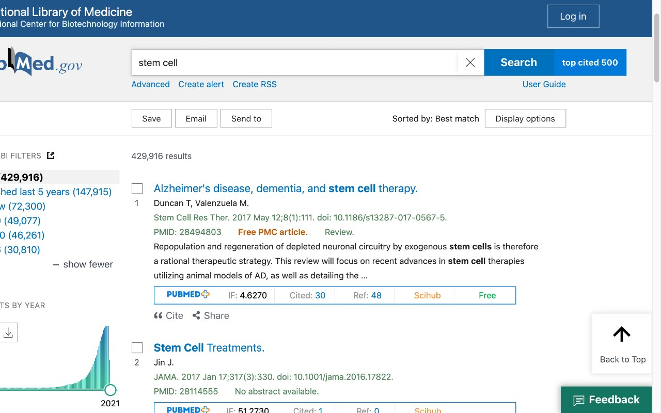
Task: Email the search results
Action: point(196,118)
